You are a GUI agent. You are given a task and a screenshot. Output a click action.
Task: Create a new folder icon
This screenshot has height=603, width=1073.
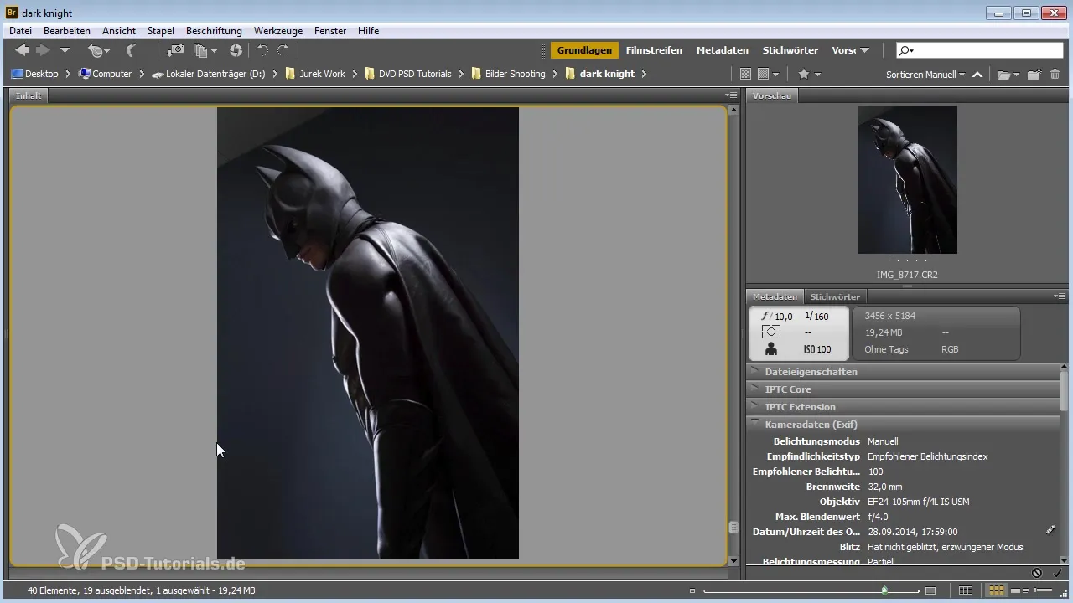coord(1034,74)
